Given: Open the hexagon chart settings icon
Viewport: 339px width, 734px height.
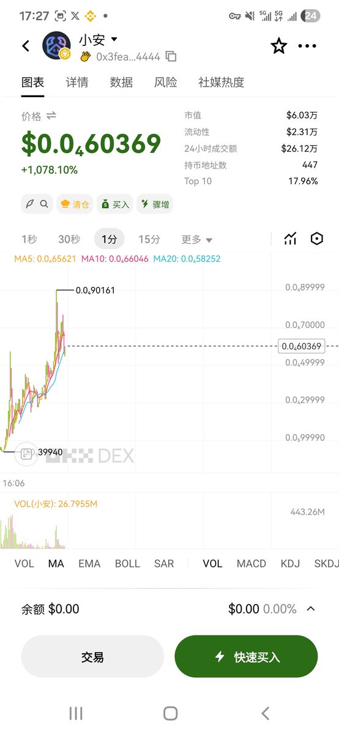Looking at the screenshot, I should coord(316,239).
